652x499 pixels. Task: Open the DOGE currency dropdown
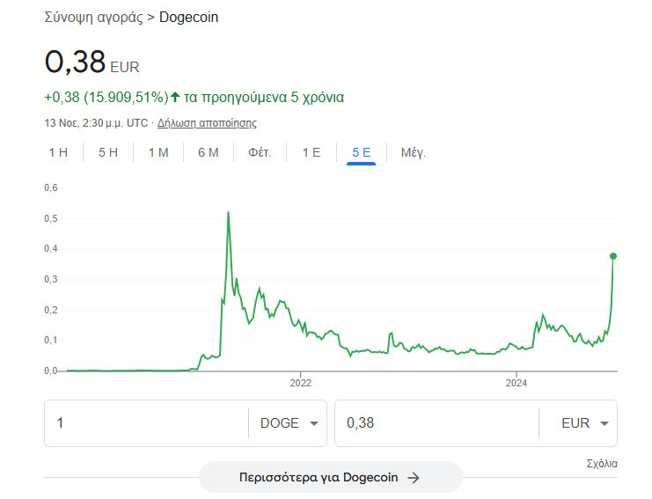tap(289, 423)
